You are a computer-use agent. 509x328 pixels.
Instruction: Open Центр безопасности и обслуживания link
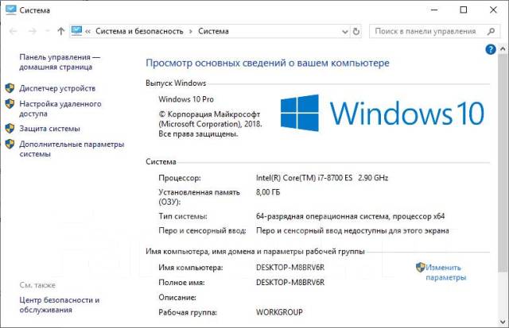59,305
